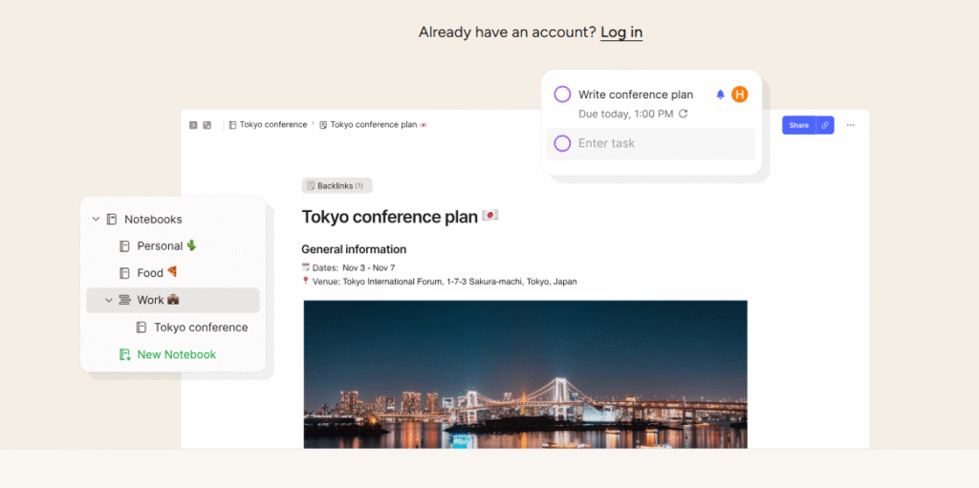Click the orange H assignee avatar
979x488 pixels.
(x=739, y=95)
